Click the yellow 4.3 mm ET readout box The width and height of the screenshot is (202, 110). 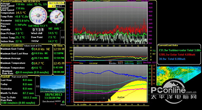click(56, 6)
